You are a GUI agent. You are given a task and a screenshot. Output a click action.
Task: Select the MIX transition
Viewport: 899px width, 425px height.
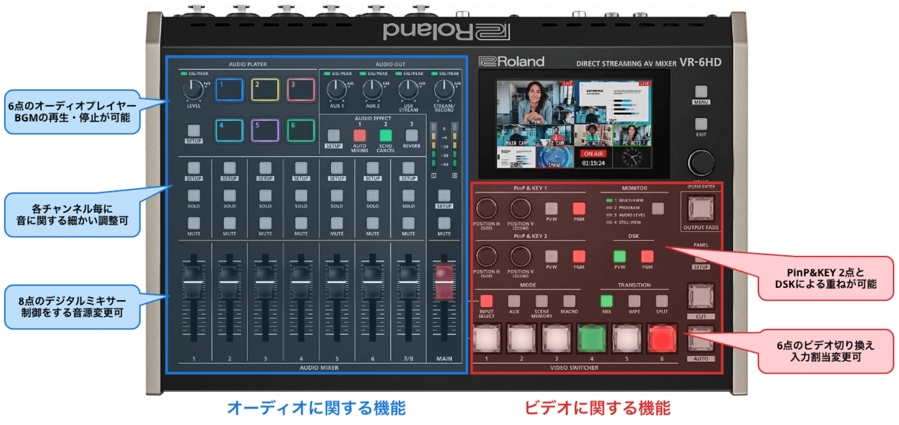pos(606,301)
